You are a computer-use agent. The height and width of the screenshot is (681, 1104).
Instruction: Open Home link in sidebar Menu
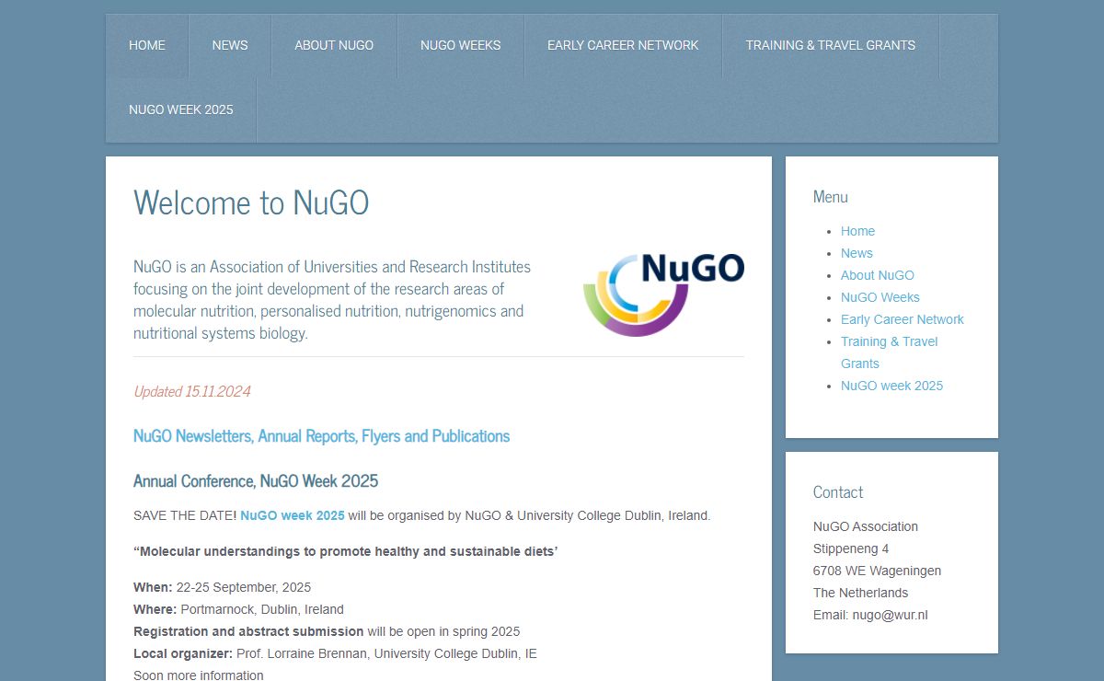coord(857,231)
